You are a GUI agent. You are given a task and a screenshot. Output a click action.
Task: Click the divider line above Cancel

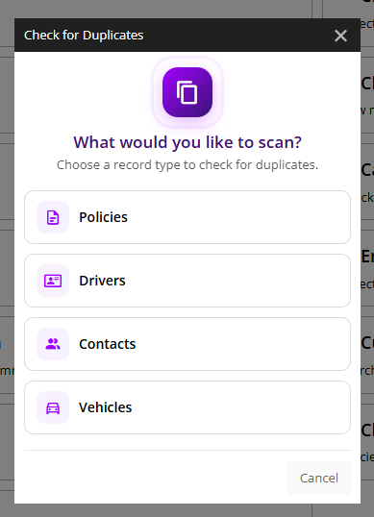coord(187,450)
